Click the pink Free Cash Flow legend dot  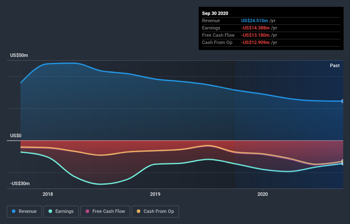coord(87,211)
